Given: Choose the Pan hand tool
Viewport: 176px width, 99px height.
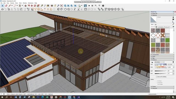Looking at the screenshot, I should click(55, 5).
